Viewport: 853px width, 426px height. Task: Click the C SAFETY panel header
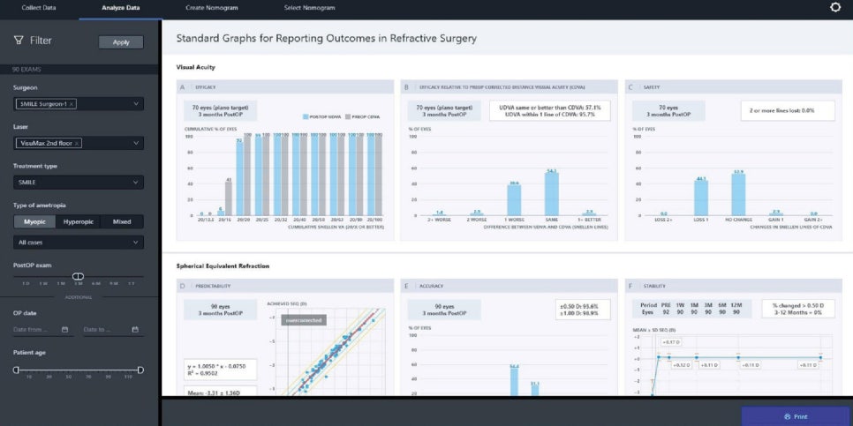point(733,87)
